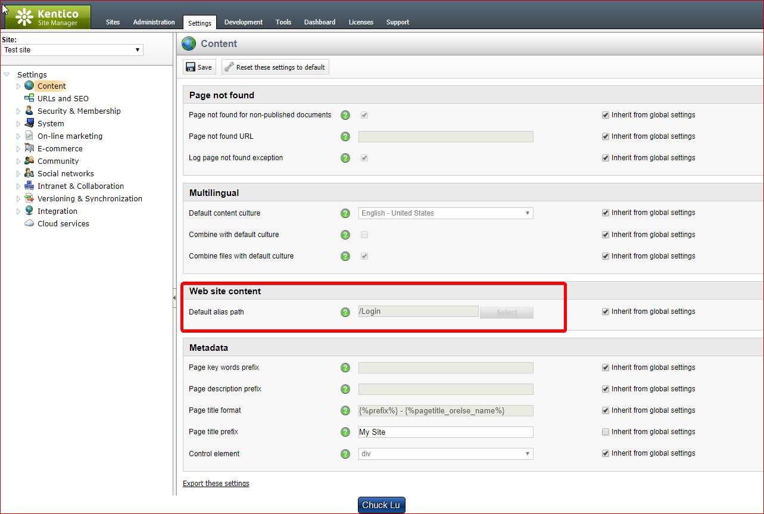This screenshot has height=514, width=764.
Task: Click the Integration globe icon
Action: (29, 211)
